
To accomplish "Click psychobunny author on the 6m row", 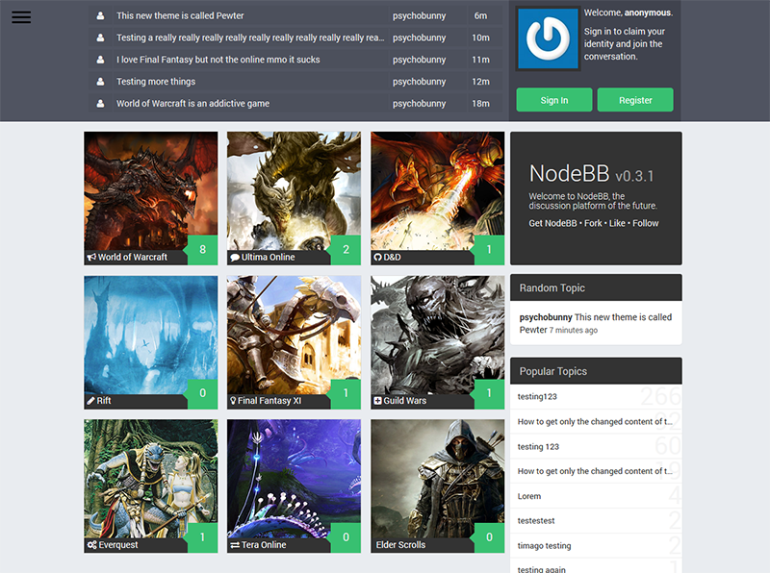I will [419, 15].
